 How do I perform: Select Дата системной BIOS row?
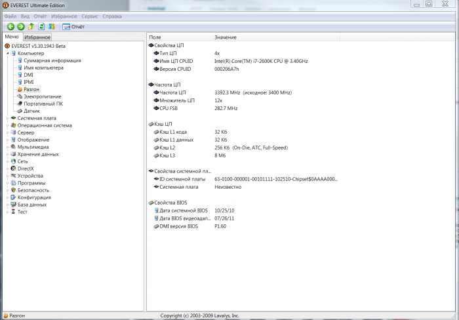(x=243, y=210)
